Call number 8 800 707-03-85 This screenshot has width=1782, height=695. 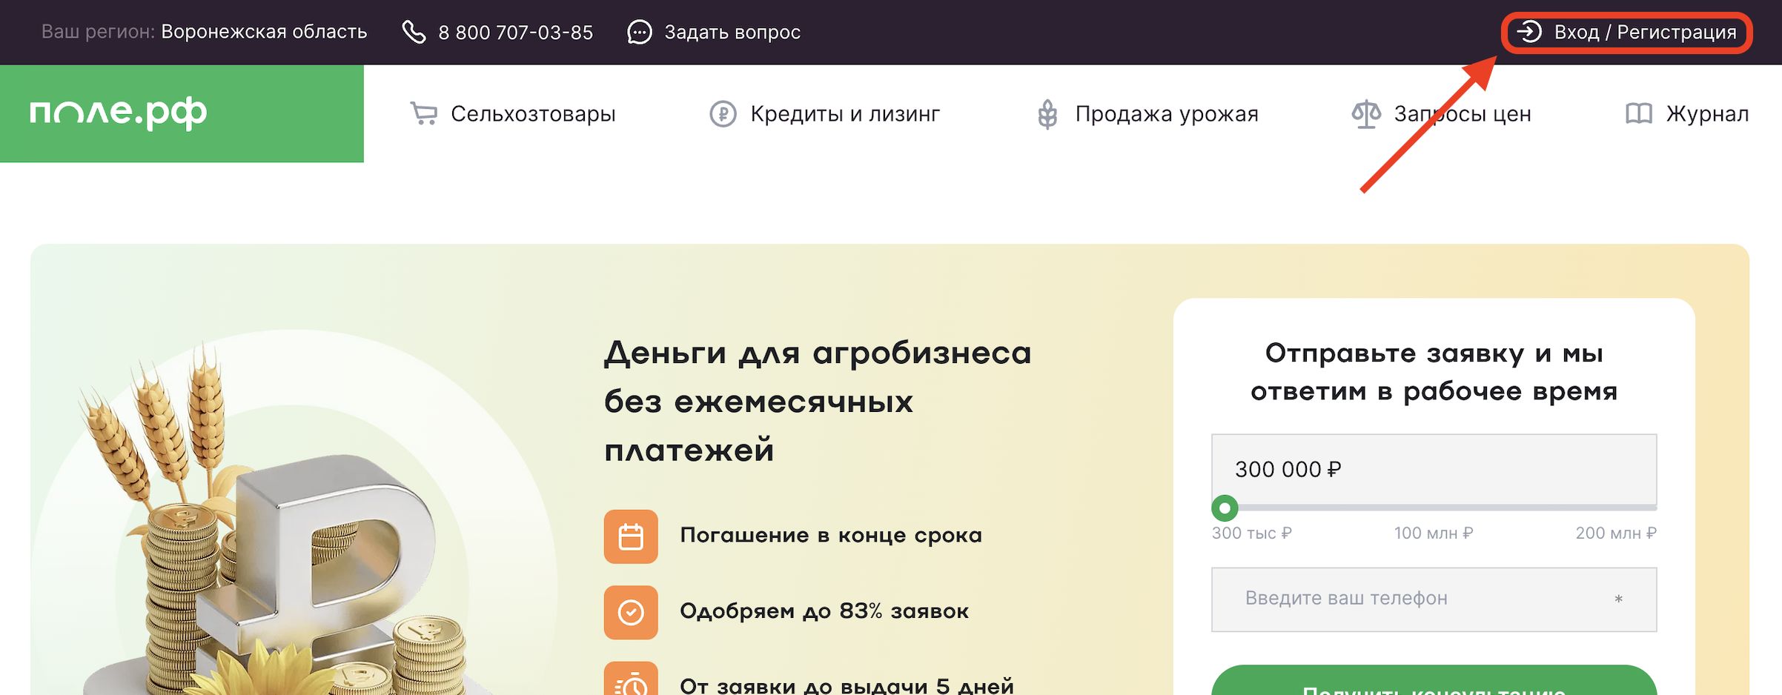[515, 32]
